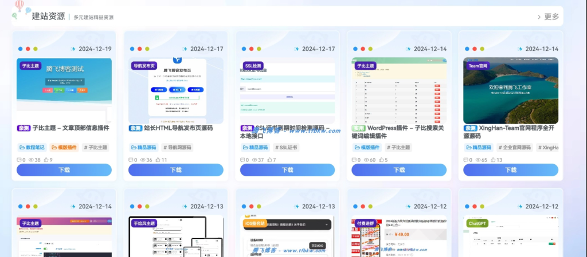Open the 手绘风主题 device mockup thumbnail
587x257 pixels.
pos(176,236)
